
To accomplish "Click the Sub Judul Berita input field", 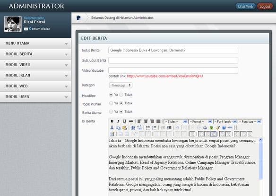I will pyautogui.click(x=173, y=60).
